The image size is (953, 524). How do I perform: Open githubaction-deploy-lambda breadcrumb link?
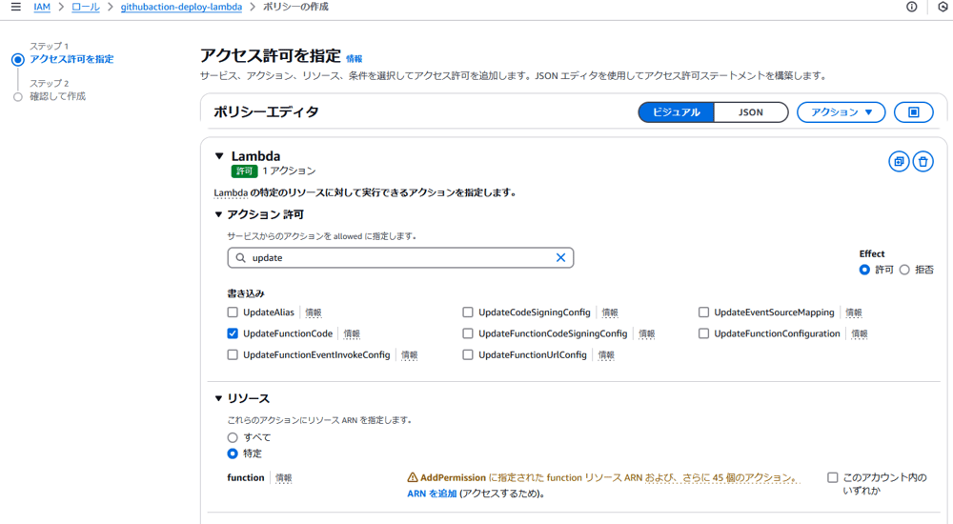(181, 8)
